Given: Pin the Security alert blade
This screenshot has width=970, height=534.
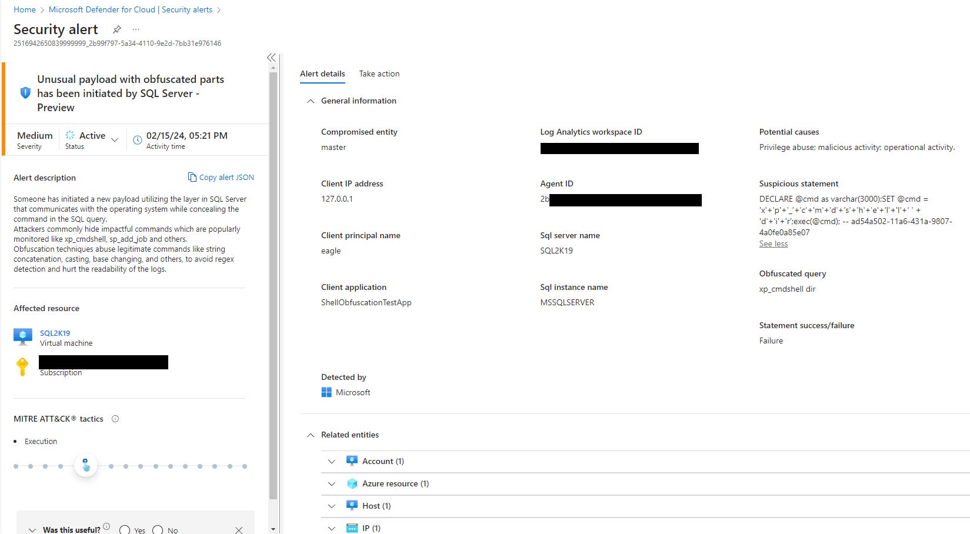Looking at the screenshot, I should (x=116, y=29).
